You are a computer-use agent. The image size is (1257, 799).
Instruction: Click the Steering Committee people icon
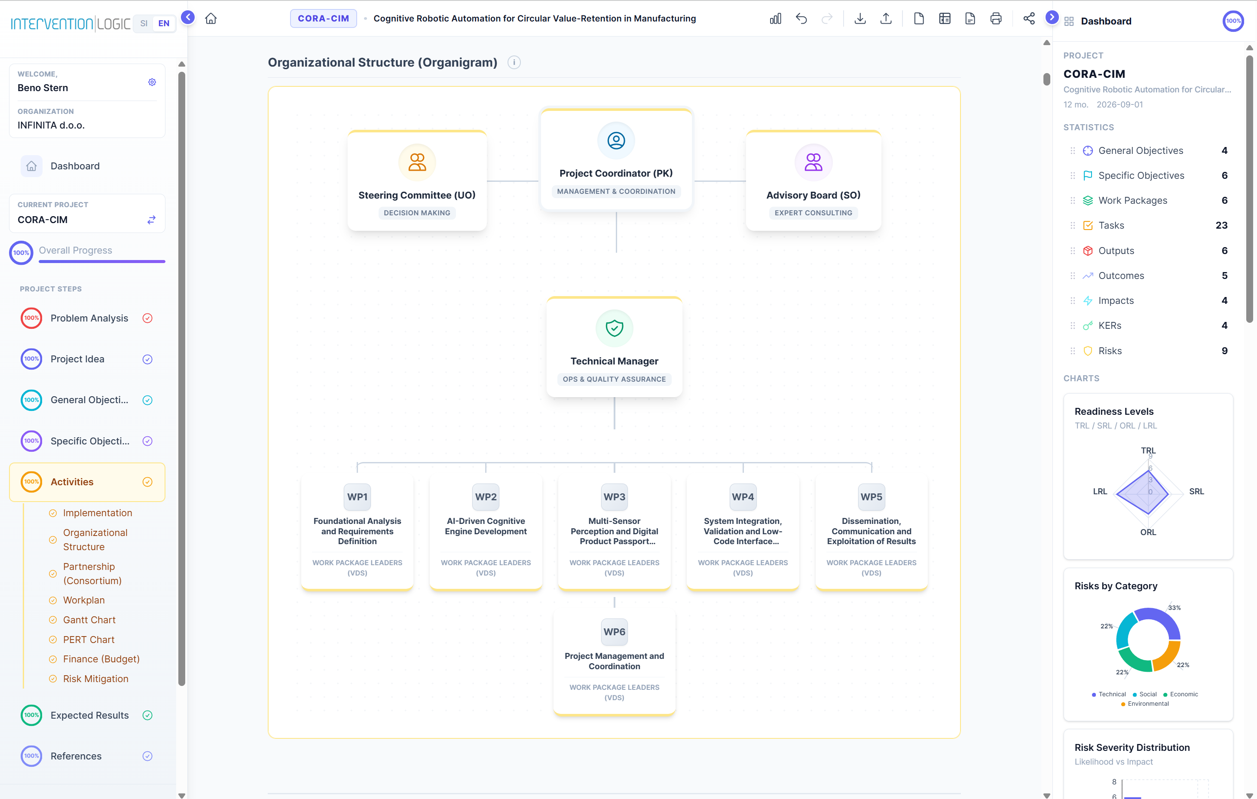(417, 162)
